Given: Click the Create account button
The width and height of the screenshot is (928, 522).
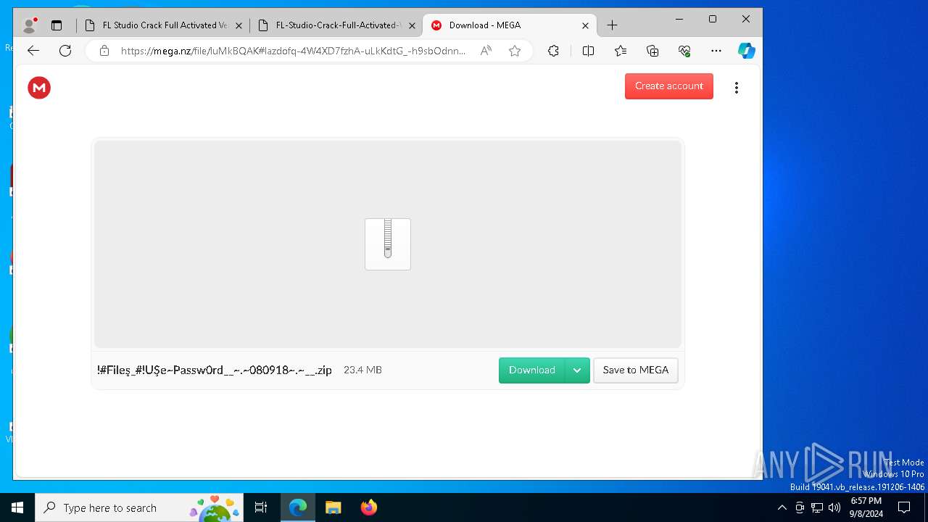Looking at the screenshot, I should 669,86.
